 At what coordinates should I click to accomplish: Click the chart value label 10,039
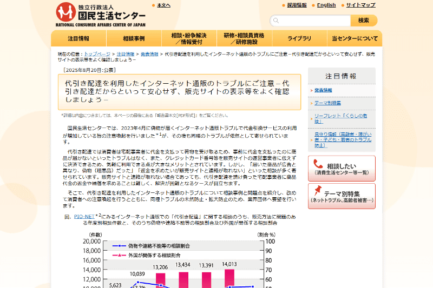(137, 274)
